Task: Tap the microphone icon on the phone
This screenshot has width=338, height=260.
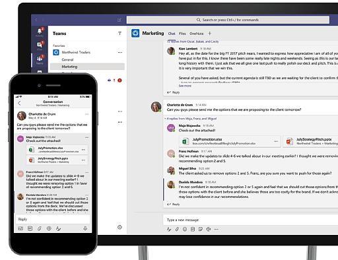Action: (x=85, y=228)
